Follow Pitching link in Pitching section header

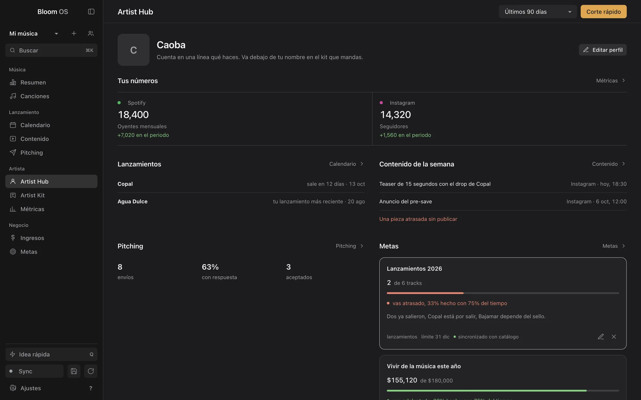click(350, 246)
